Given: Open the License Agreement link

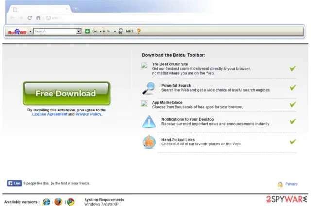Looking at the screenshot, I should [x=50, y=114].
